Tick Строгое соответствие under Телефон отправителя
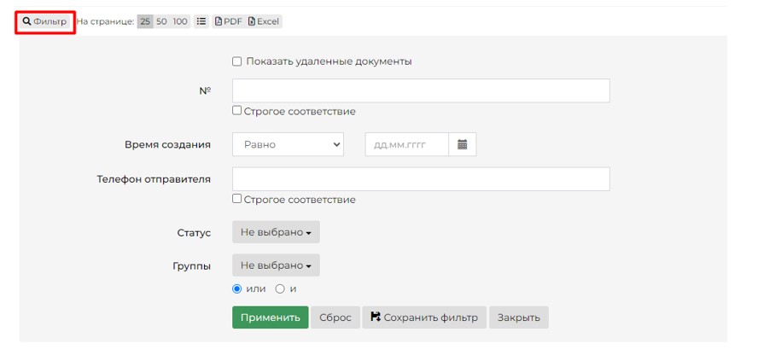The height and width of the screenshot is (355, 758). click(x=236, y=199)
